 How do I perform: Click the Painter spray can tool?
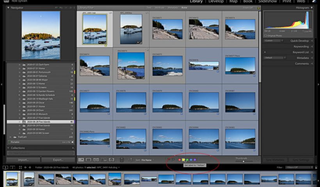(x=121, y=160)
